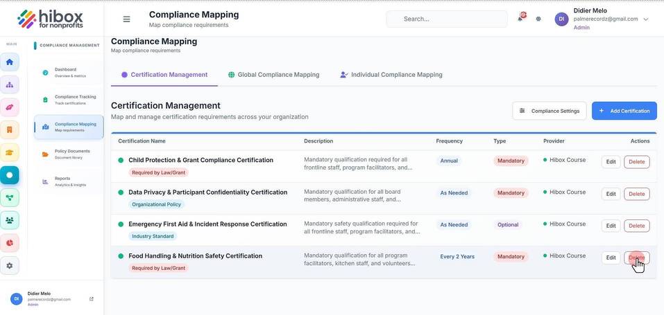The width and height of the screenshot is (664, 315).
Task: Switch to Individual Compliance Mapping tab
Action: click(x=391, y=75)
